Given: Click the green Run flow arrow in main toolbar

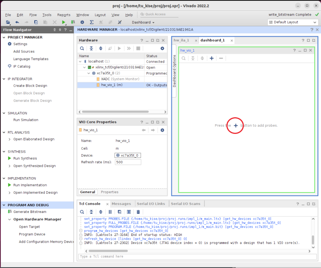Looking at the screenshot, I should coord(64,22).
